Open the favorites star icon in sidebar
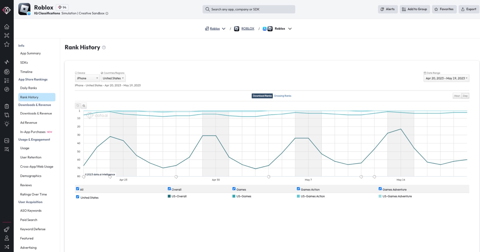Viewport: 480px width, 252px height. click(7, 44)
